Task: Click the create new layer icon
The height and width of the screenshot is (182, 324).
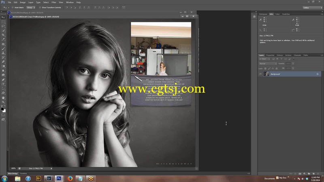Action: [313, 174]
